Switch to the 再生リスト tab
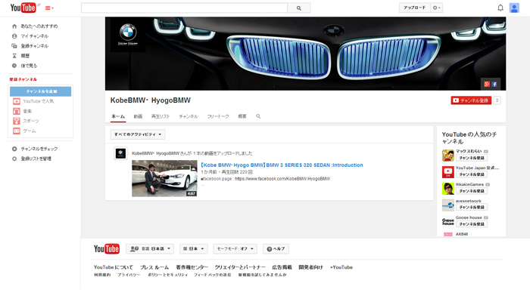This screenshot has width=530, height=302. click(161, 117)
